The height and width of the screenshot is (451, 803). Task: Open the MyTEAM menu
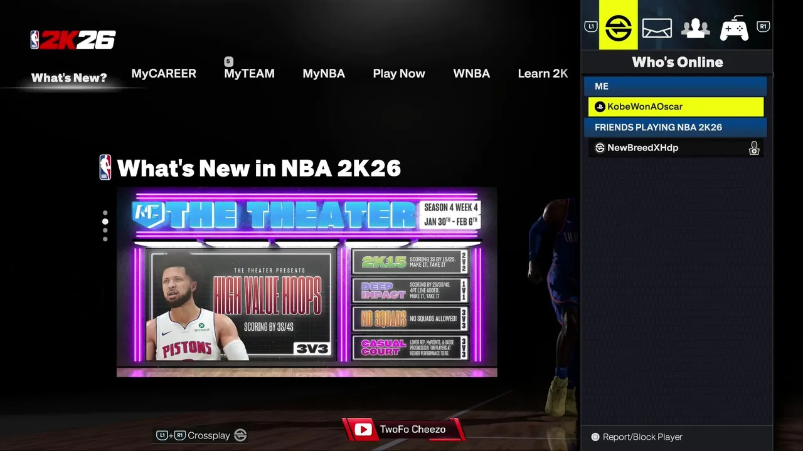click(249, 74)
